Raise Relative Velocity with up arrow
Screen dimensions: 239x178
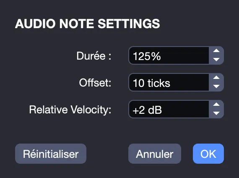click(216, 105)
